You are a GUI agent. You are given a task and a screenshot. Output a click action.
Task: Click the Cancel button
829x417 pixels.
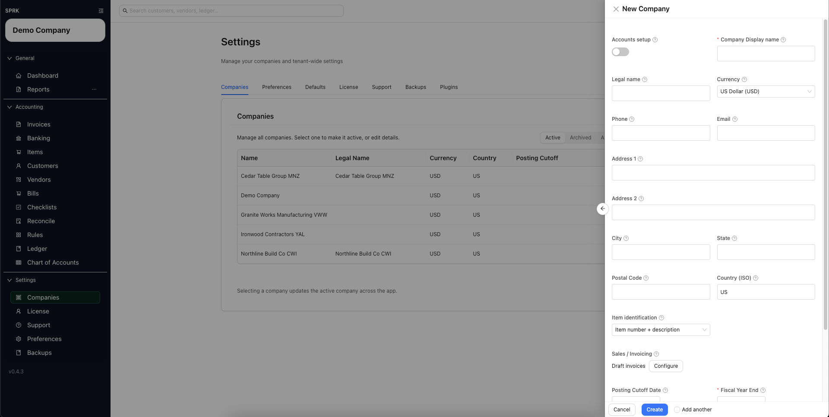click(622, 410)
